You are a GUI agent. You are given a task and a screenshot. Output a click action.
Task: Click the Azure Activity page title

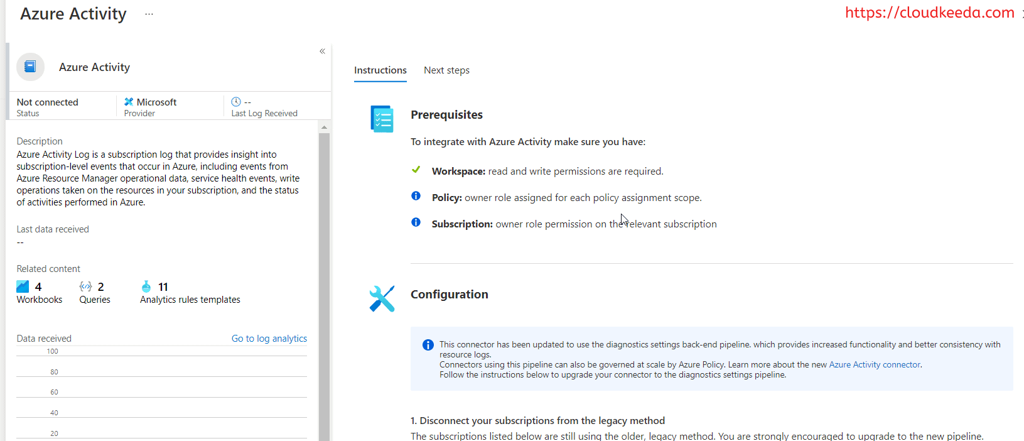(73, 14)
